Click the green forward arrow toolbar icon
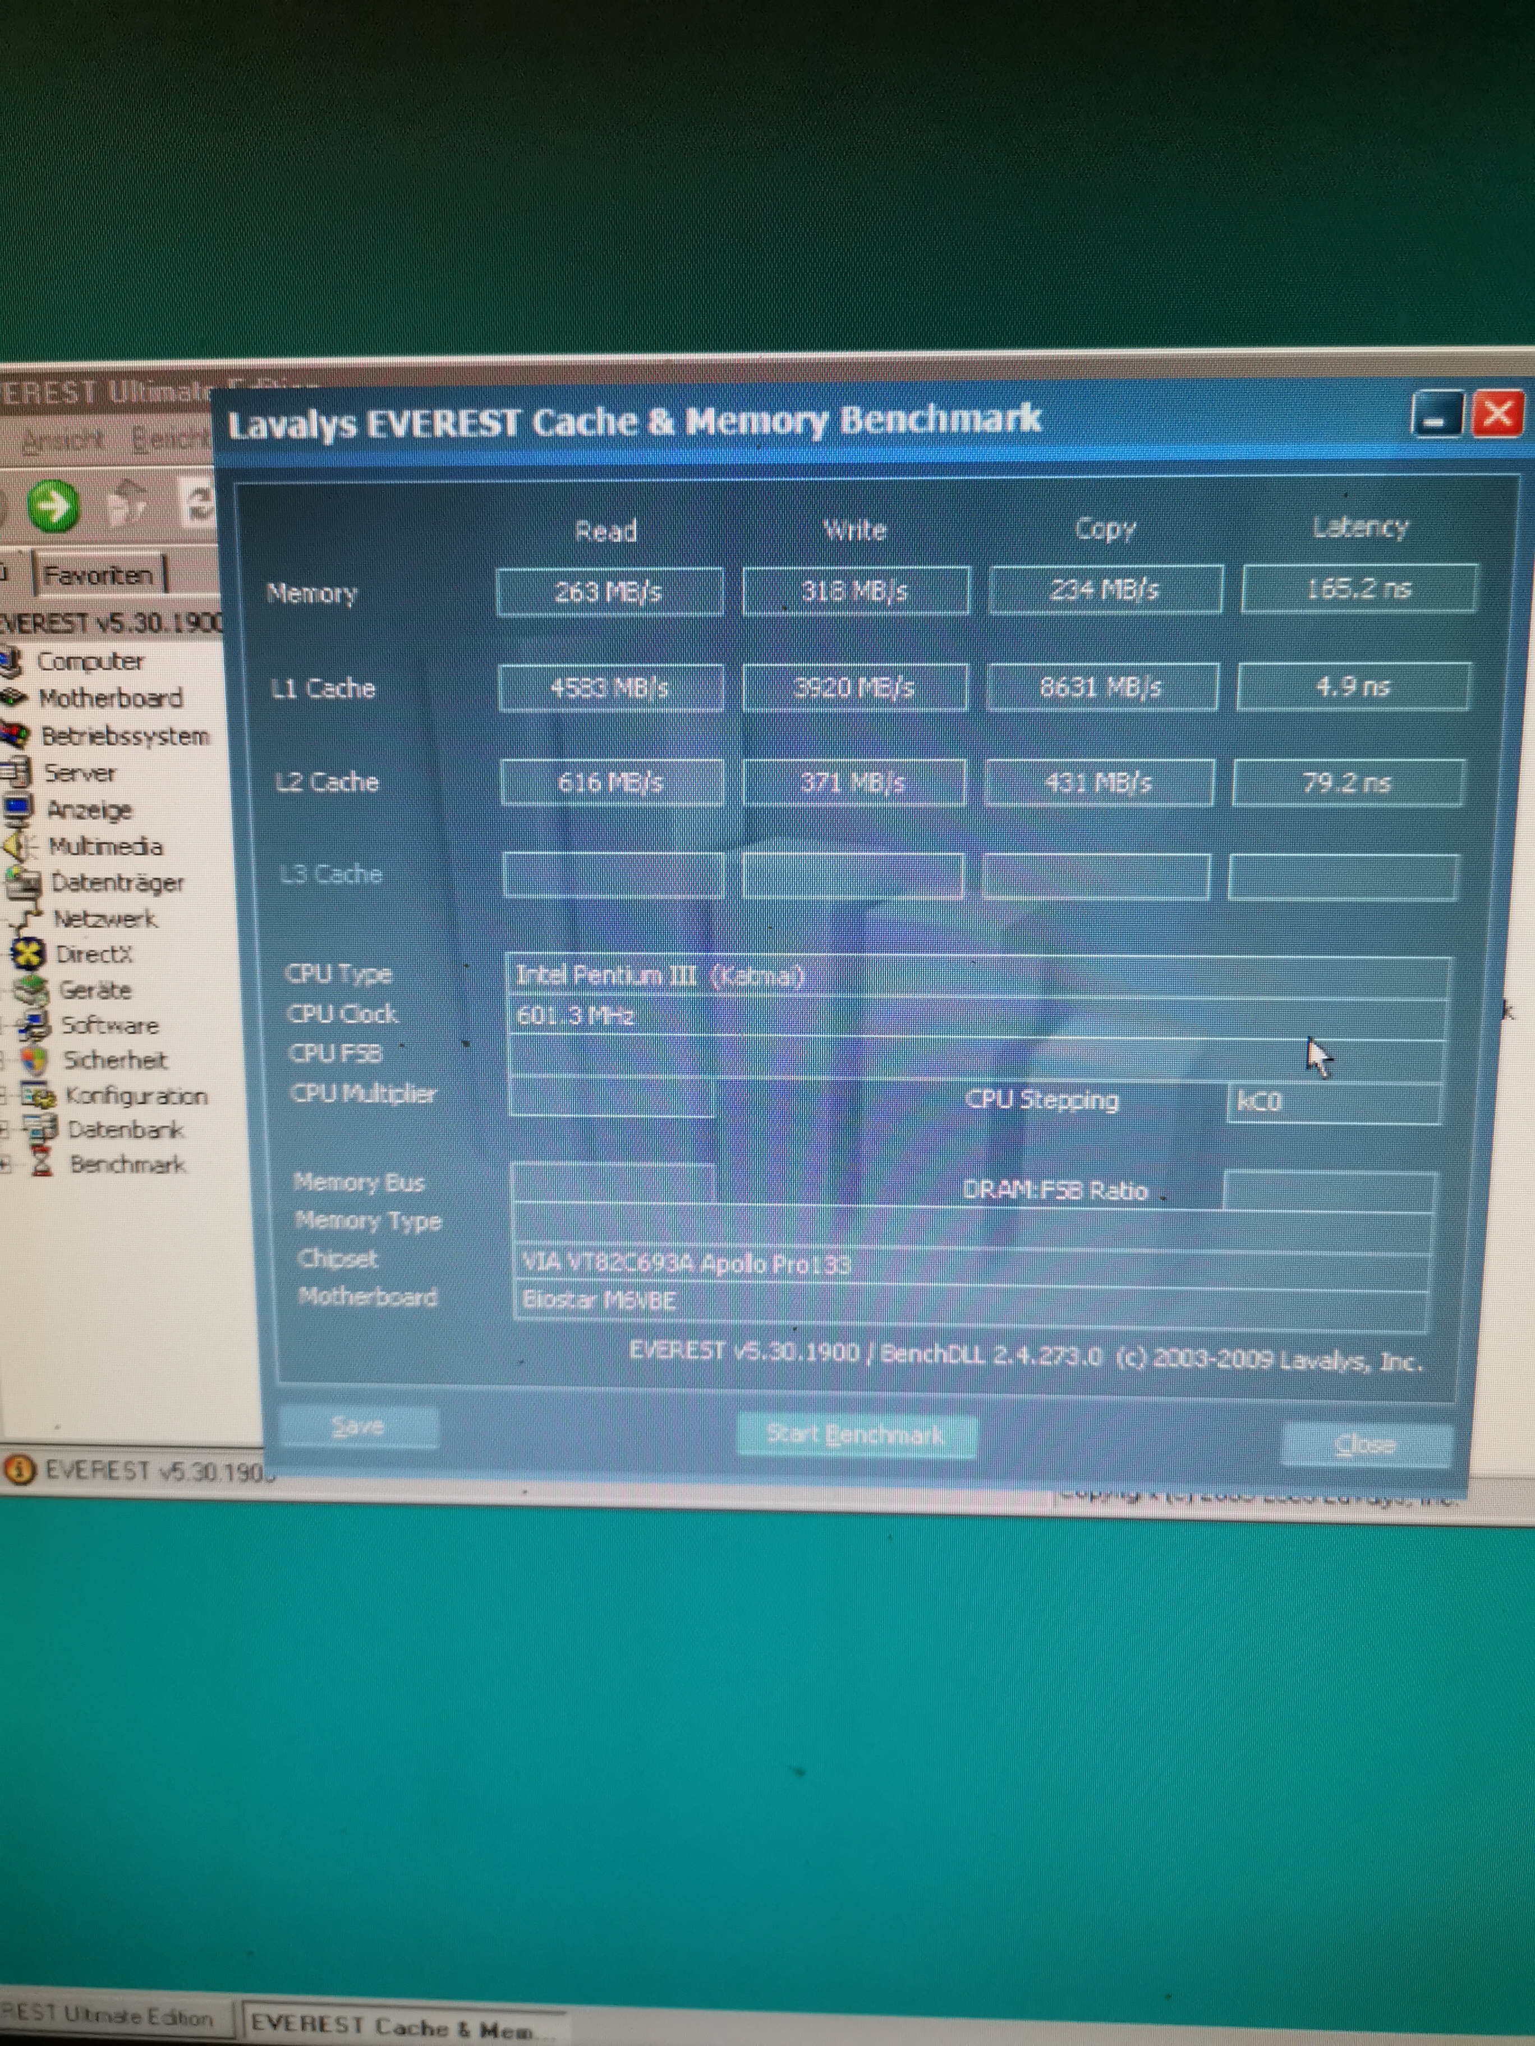 53,507
